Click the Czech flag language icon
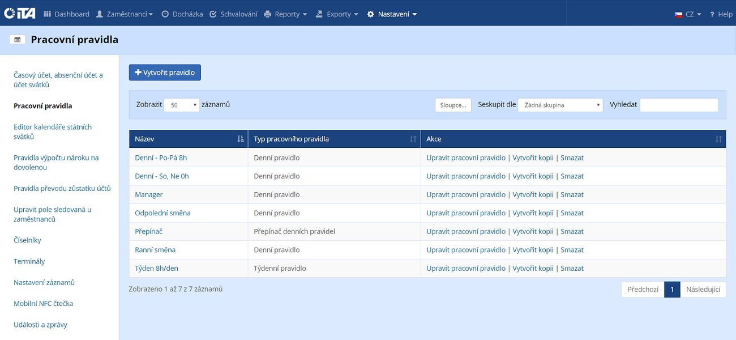The height and width of the screenshot is (340, 736). pos(678,14)
